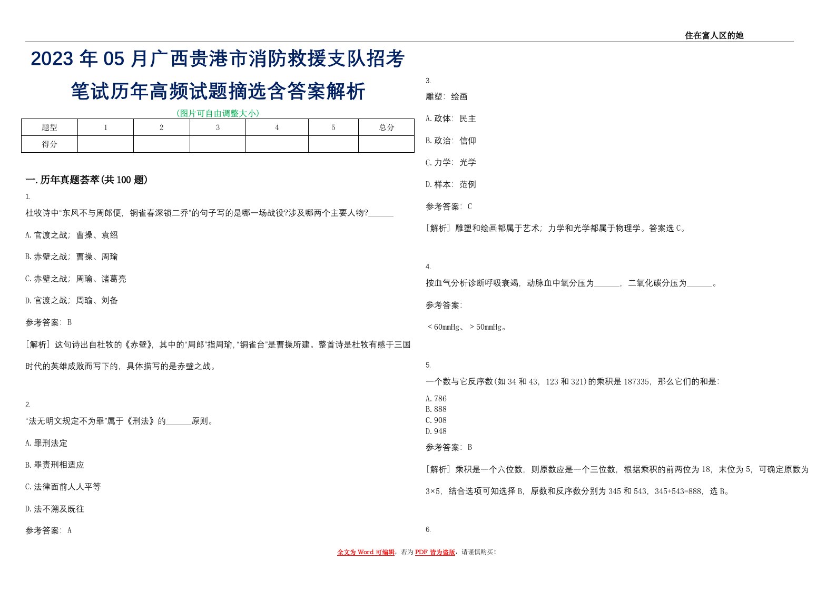Select option 'D.法不溯及既往'
836x591 pixels.
(55, 509)
